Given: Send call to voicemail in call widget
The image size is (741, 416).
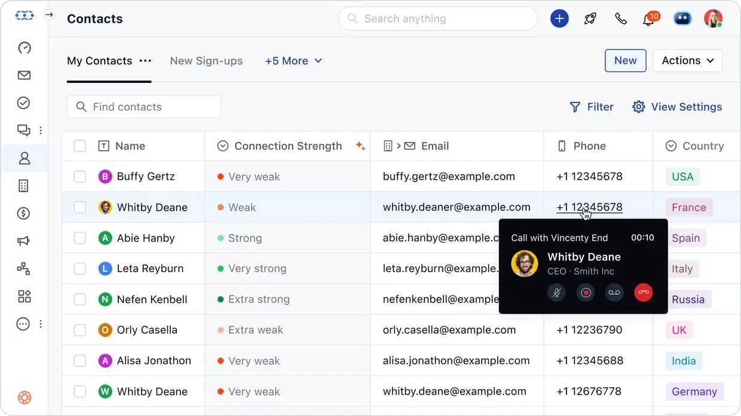Looking at the screenshot, I should tap(614, 292).
